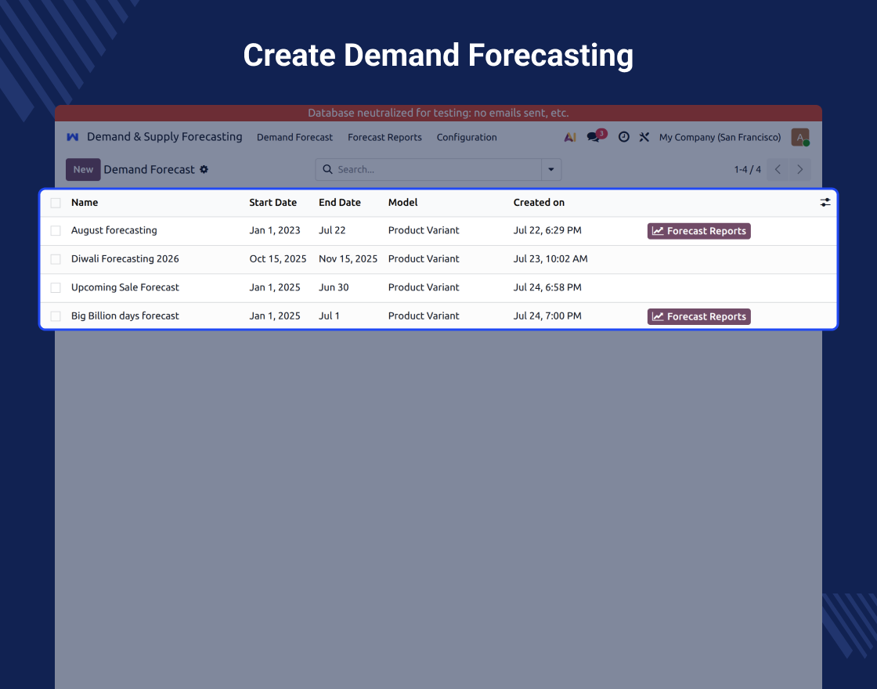The height and width of the screenshot is (689, 877).
Task: Click the Jul 1 end date cell
Action: (x=329, y=316)
